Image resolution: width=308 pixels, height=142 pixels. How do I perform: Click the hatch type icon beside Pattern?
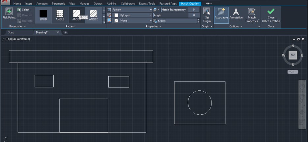[x=109, y=10]
